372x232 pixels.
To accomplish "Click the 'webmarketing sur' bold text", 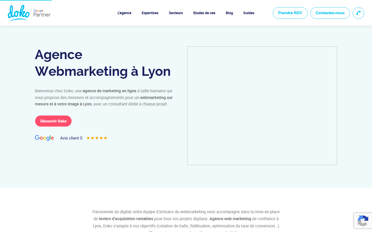I will [x=156, y=98].
